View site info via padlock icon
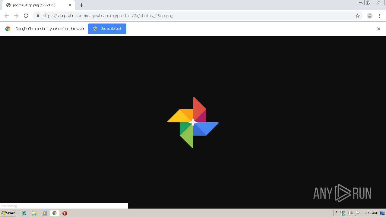The image size is (386, 217). click(x=38, y=16)
